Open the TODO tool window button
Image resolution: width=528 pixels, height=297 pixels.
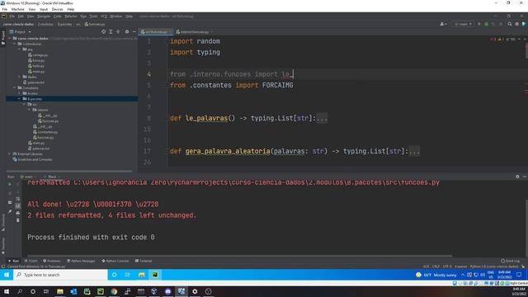(31, 261)
